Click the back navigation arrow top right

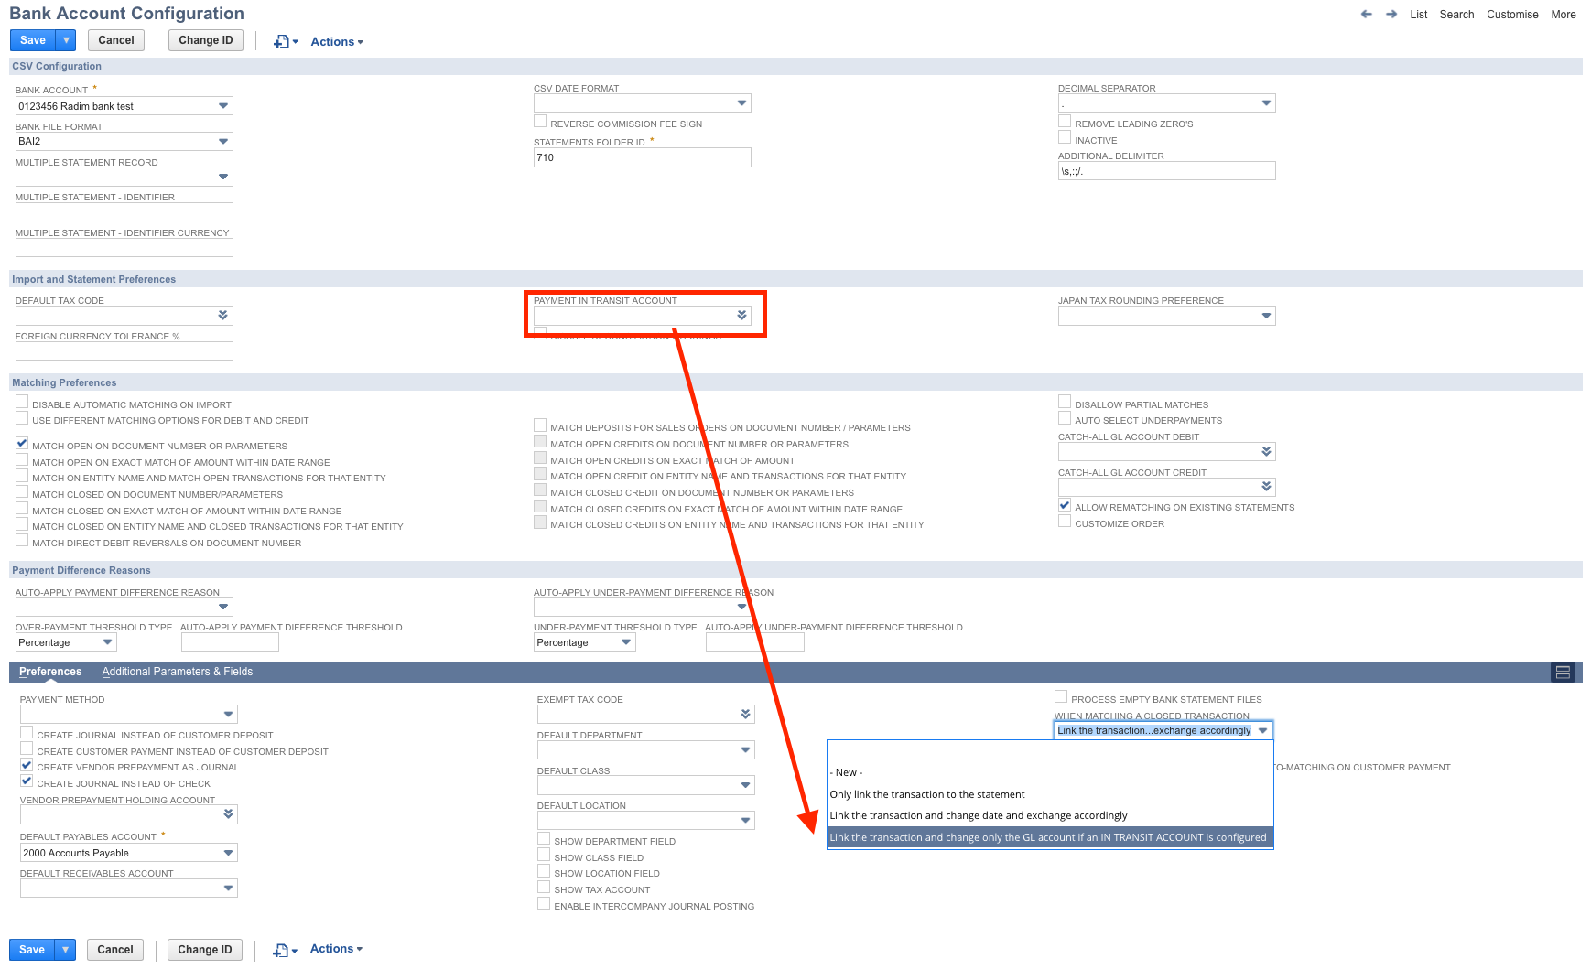[x=1365, y=14]
